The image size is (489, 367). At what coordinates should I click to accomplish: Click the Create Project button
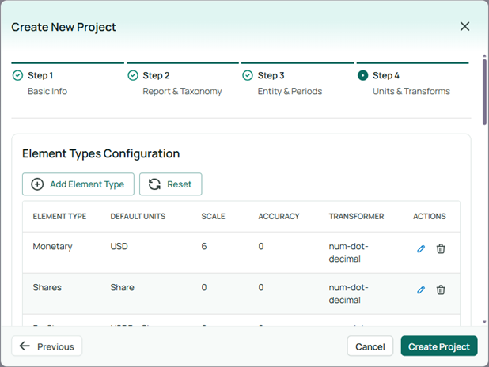click(x=439, y=346)
